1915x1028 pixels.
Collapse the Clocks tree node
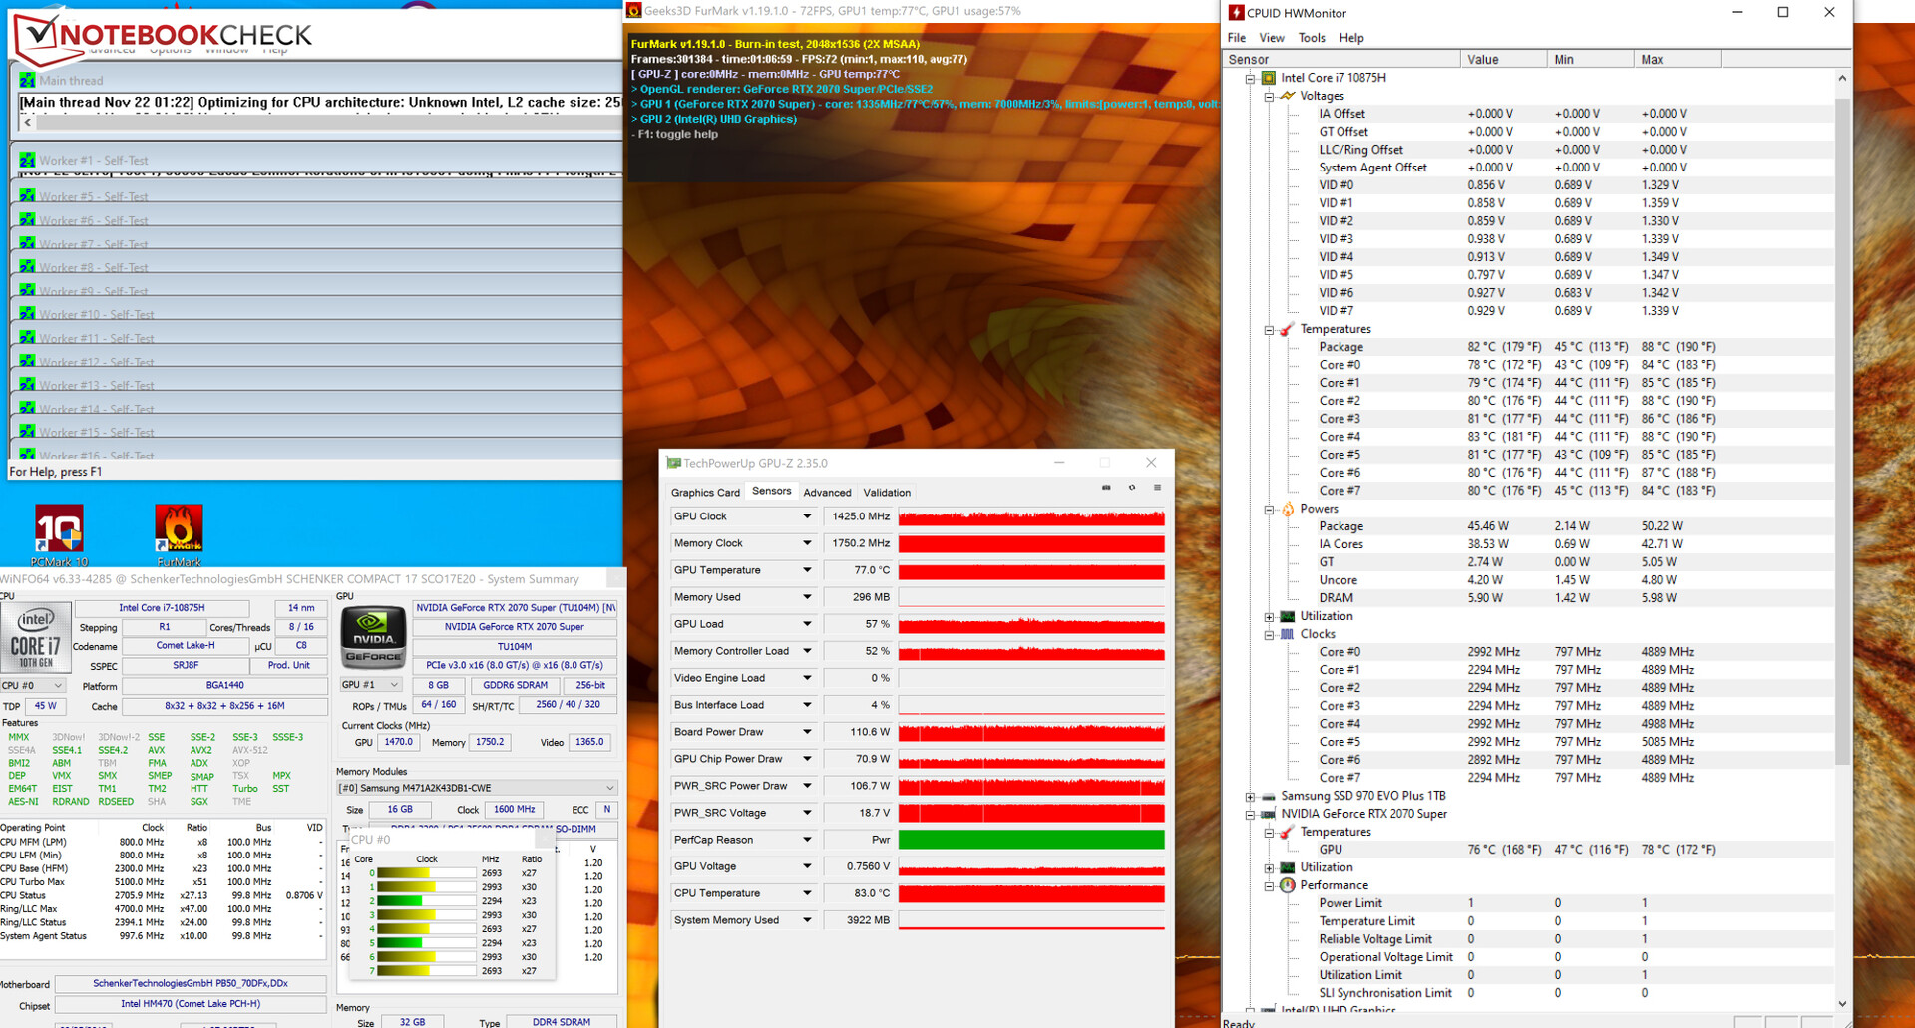point(1269,634)
